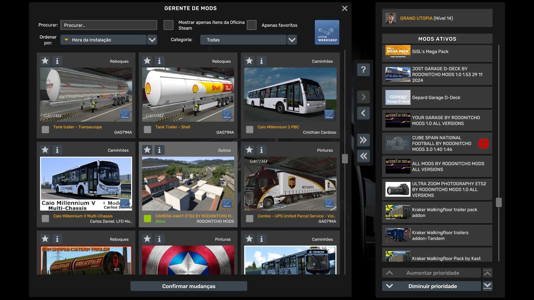
Task: Click Confirmar mudanças button
Action: pos(189,286)
